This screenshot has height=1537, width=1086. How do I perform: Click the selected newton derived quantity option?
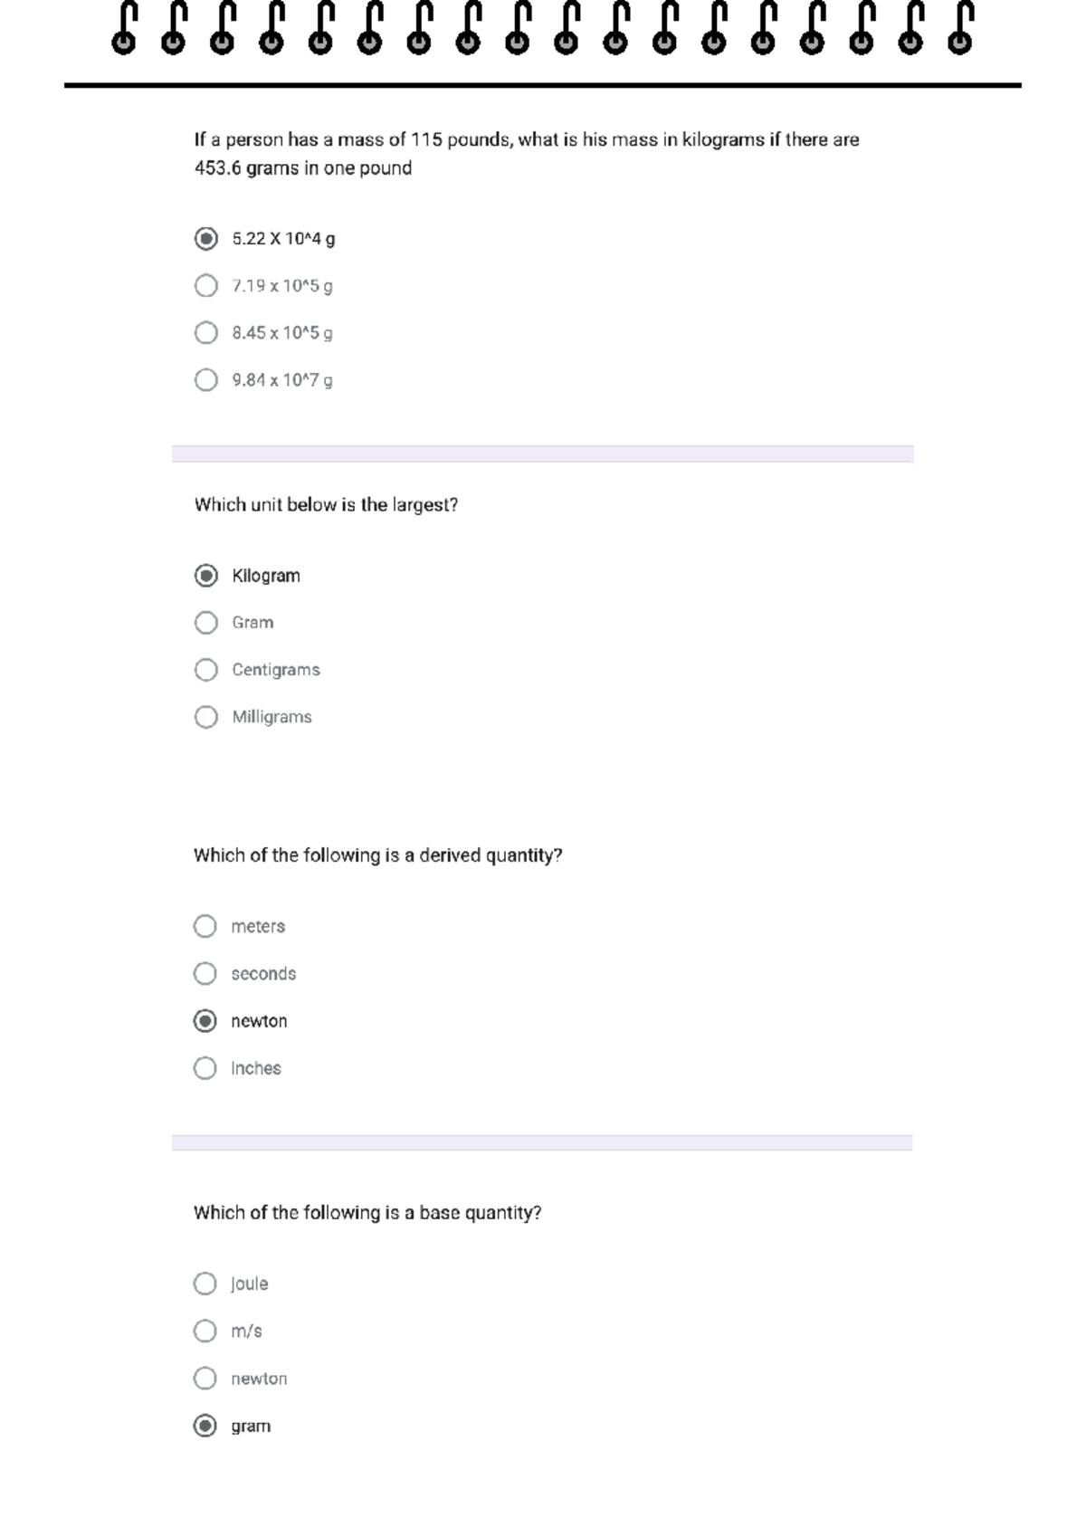click(206, 1021)
